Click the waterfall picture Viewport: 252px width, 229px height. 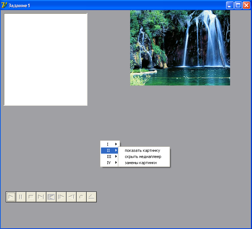180,48
